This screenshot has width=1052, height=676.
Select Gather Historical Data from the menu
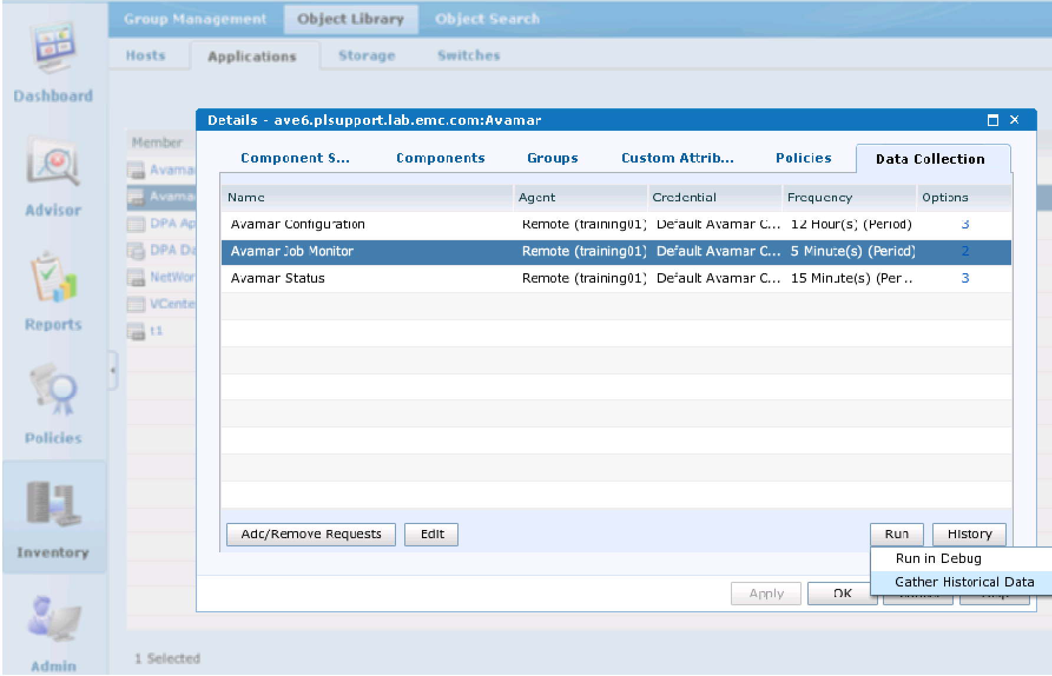964,582
